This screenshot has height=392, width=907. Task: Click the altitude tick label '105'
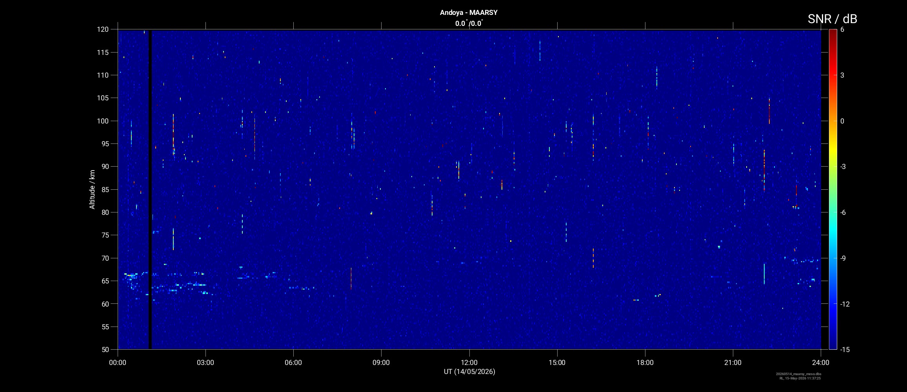pyautogui.click(x=103, y=98)
